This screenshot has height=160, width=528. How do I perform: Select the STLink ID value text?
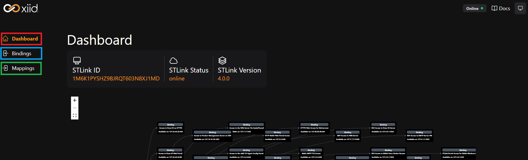(116, 78)
